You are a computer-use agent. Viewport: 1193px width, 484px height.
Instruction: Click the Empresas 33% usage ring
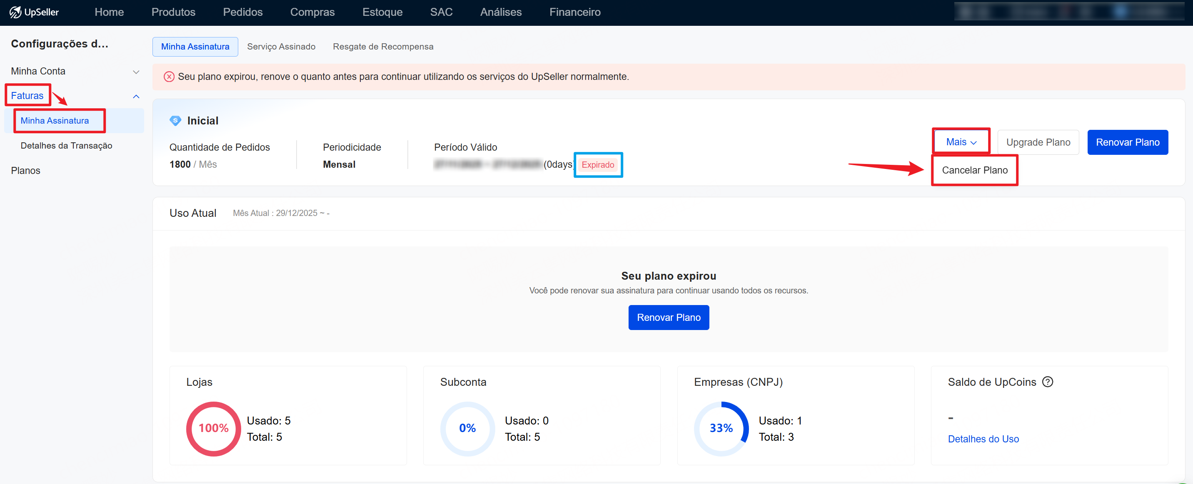click(721, 429)
